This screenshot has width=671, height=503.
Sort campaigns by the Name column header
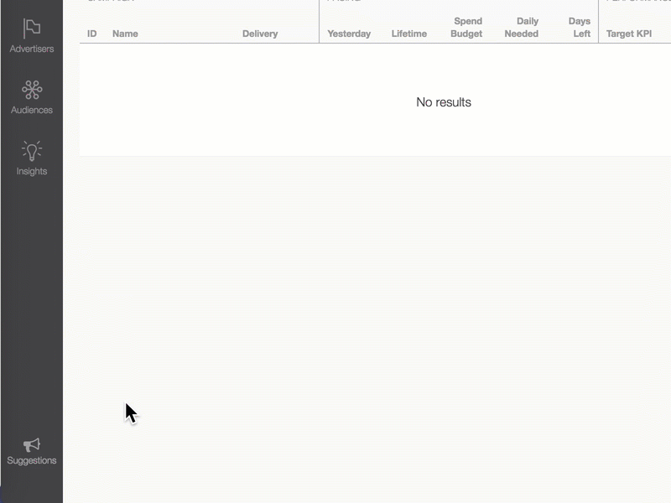point(126,34)
